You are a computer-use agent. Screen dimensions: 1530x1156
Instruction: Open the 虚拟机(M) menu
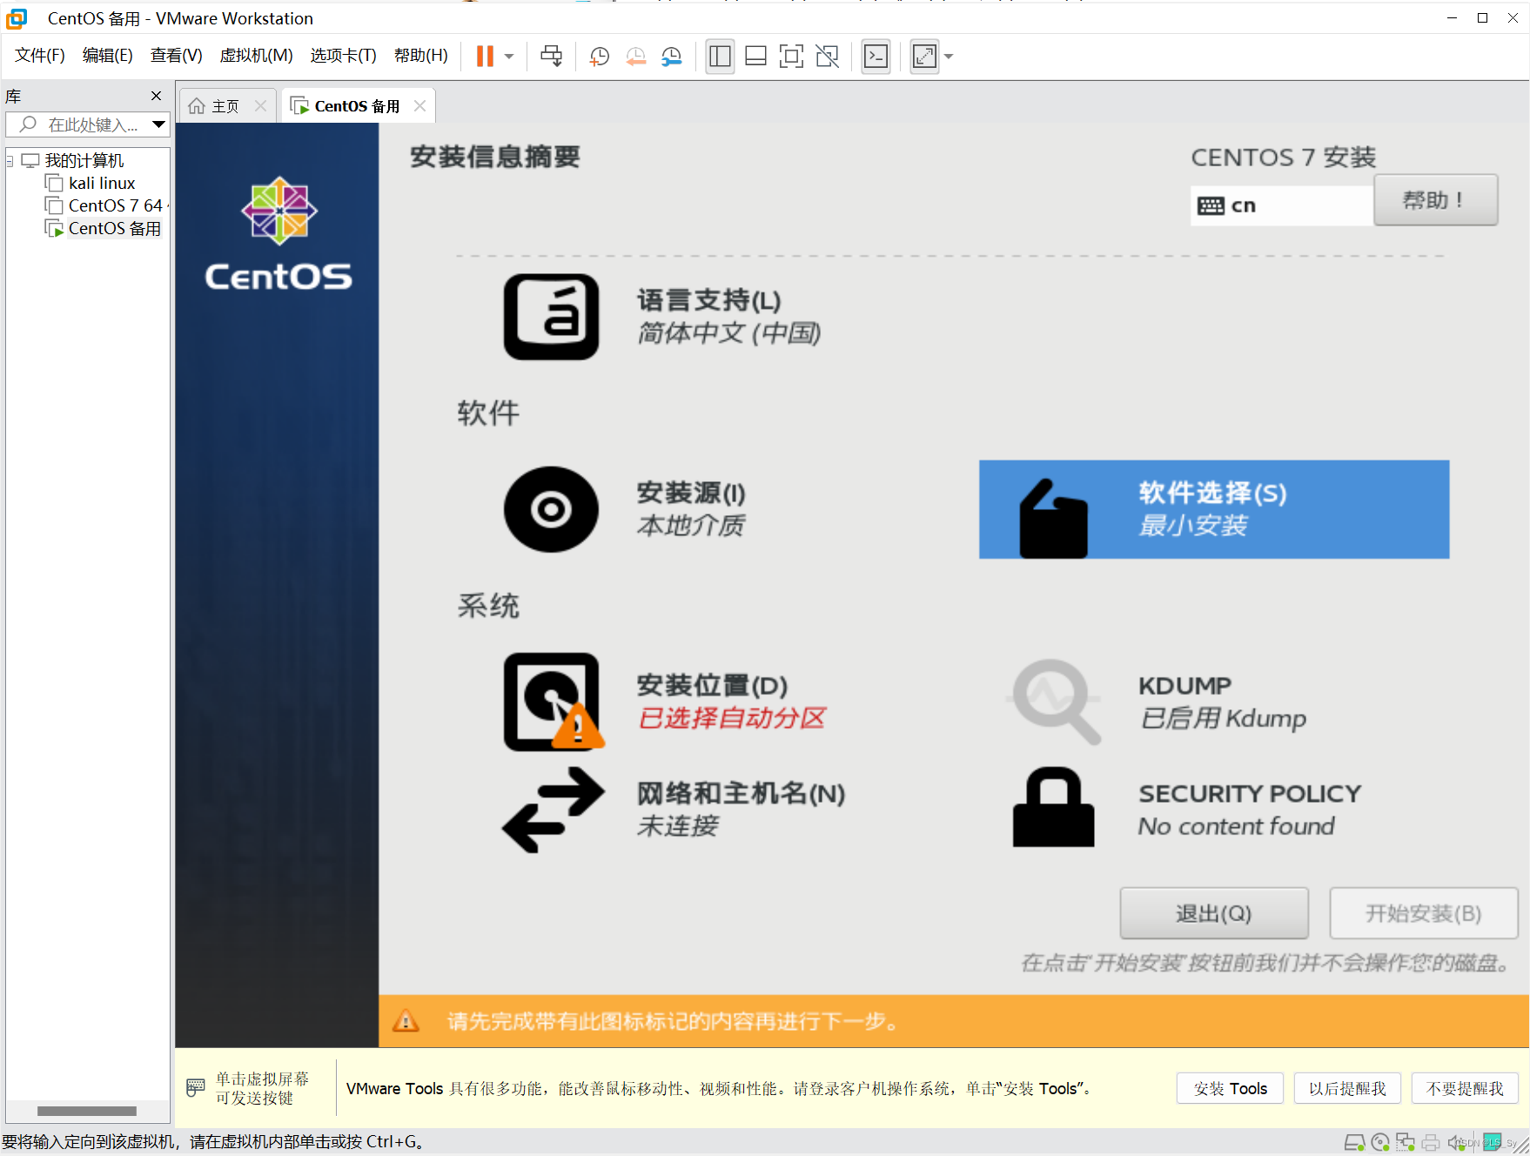click(256, 56)
